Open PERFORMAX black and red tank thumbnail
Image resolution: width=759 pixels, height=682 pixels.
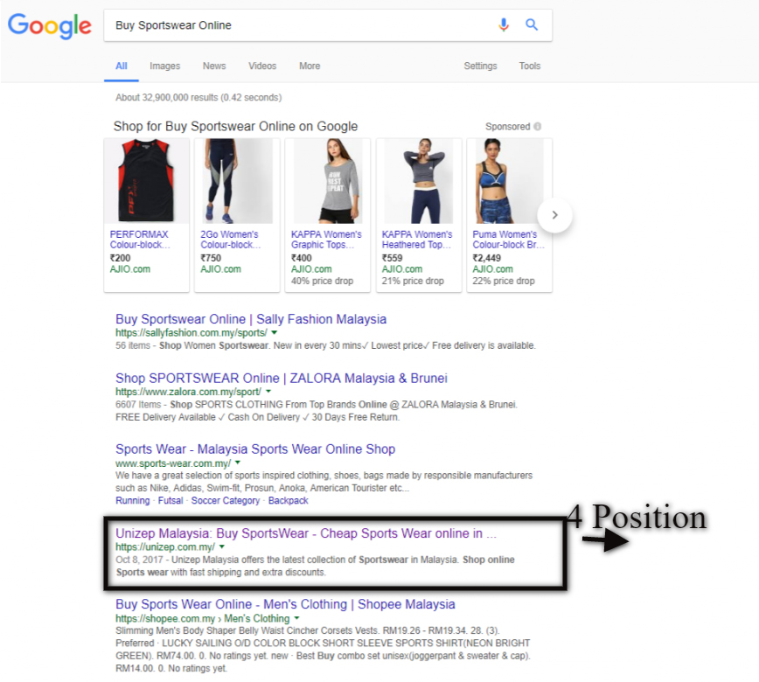coord(146,181)
